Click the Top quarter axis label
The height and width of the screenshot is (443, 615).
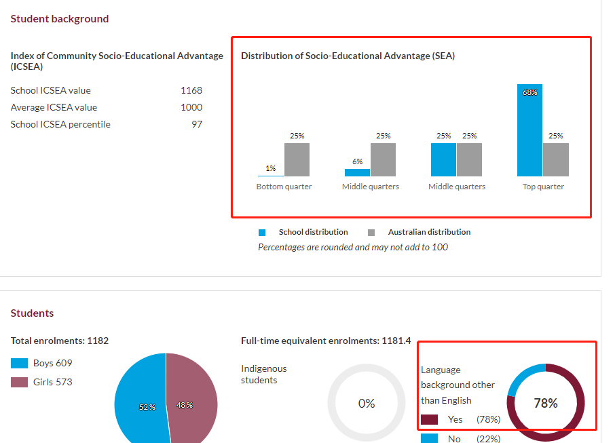click(x=543, y=187)
